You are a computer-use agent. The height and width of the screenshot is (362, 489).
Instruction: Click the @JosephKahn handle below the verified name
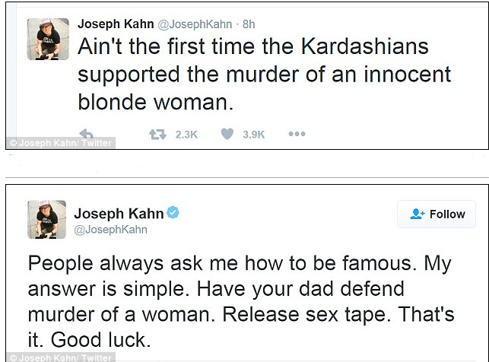click(110, 229)
